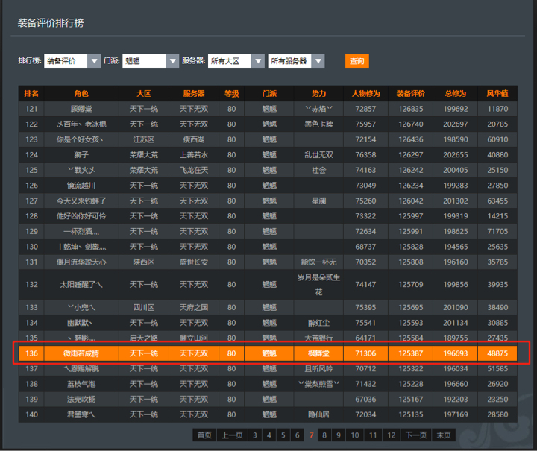This screenshot has width=537, height=451.
Task: Select character 太阳睡醒了乀 in rank 132
Action: pos(81,284)
